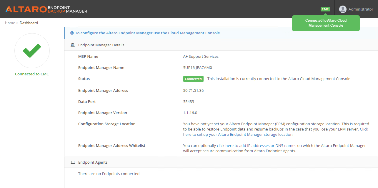Click the Endpoint Manager Address Whitelist label

(x=112, y=145)
